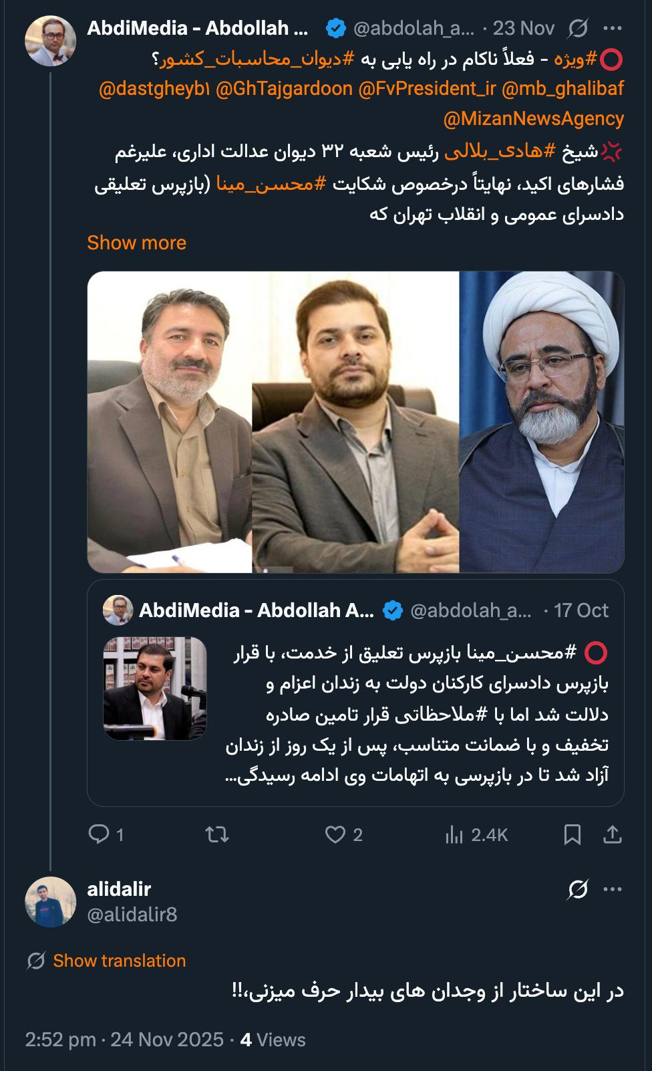Open the @alidalir8 handle

pos(132,914)
